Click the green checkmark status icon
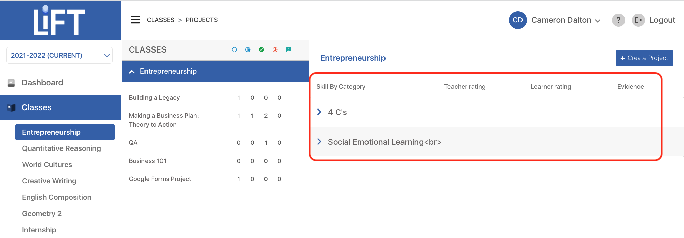 (261, 49)
